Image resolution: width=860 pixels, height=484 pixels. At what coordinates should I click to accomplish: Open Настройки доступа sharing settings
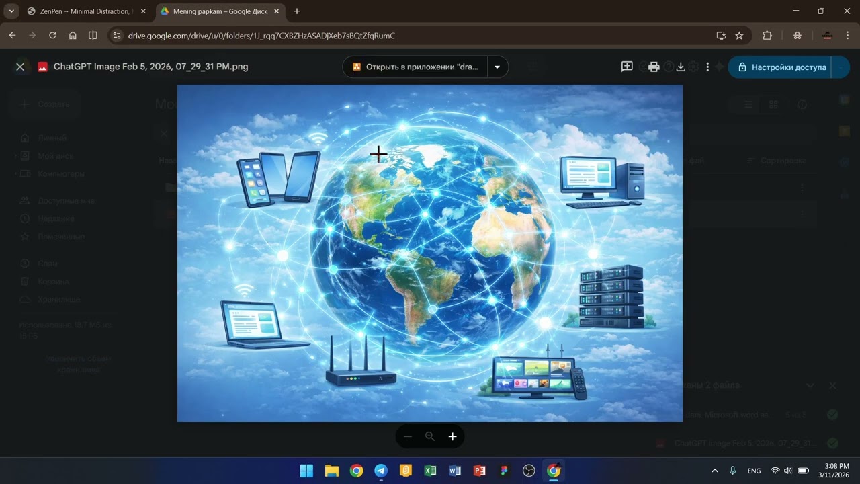pyautogui.click(x=780, y=67)
